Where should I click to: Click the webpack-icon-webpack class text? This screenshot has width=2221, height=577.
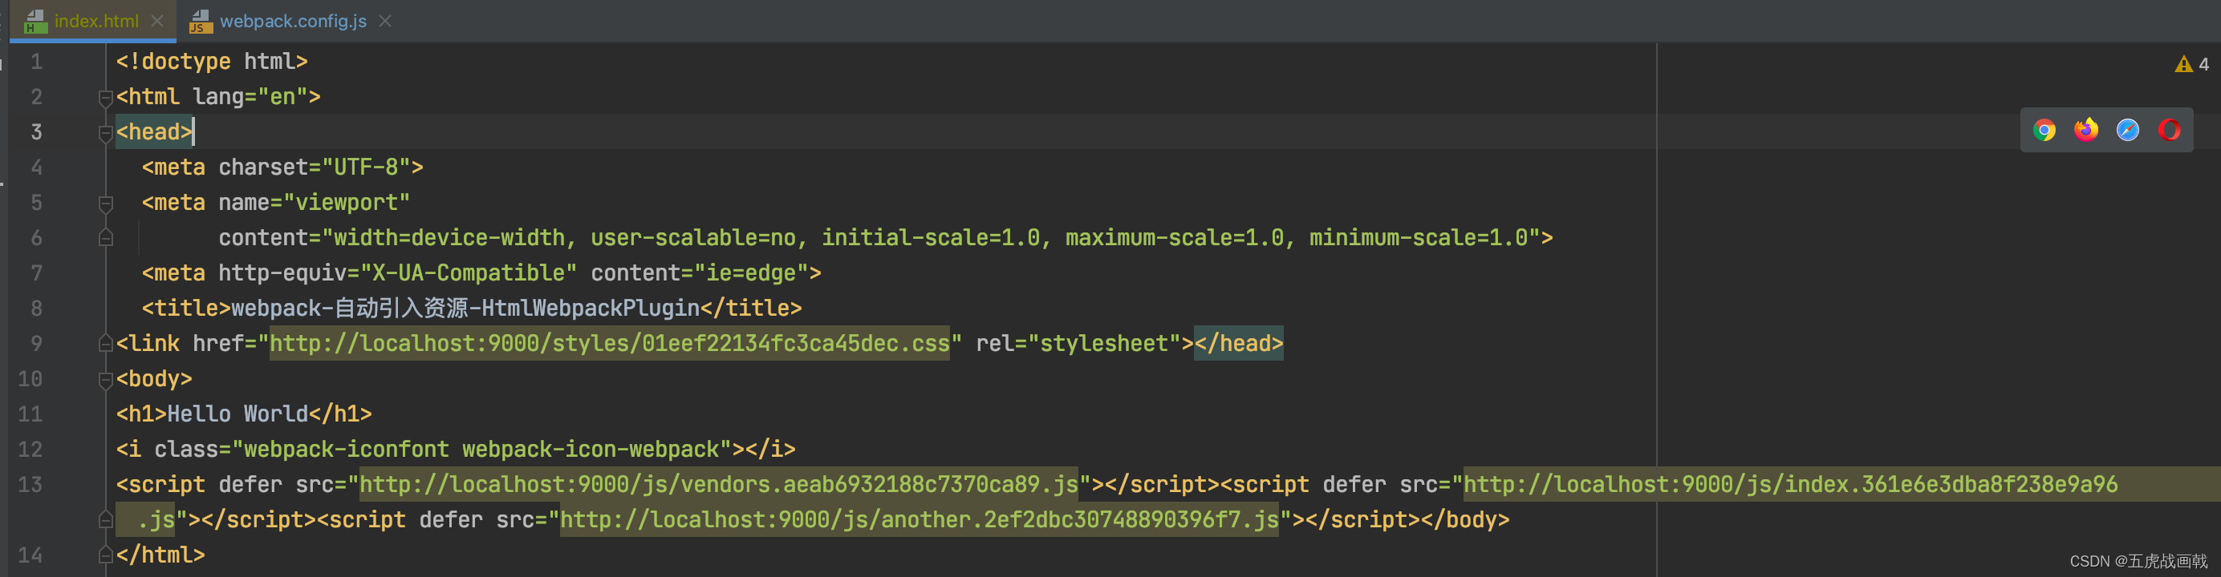coord(591,450)
